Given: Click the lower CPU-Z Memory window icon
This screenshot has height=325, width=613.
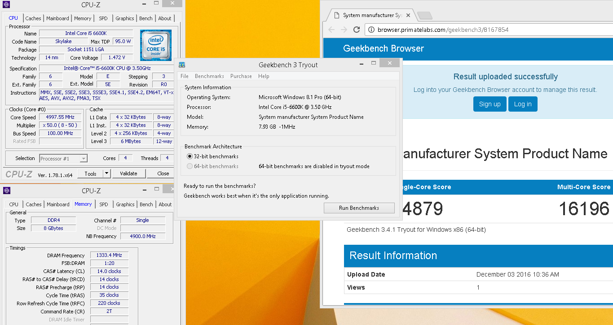Looking at the screenshot, I should tap(8, 191).
